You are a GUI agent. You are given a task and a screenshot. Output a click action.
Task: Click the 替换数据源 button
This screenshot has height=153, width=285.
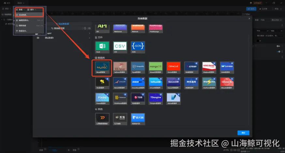(58, 28)
